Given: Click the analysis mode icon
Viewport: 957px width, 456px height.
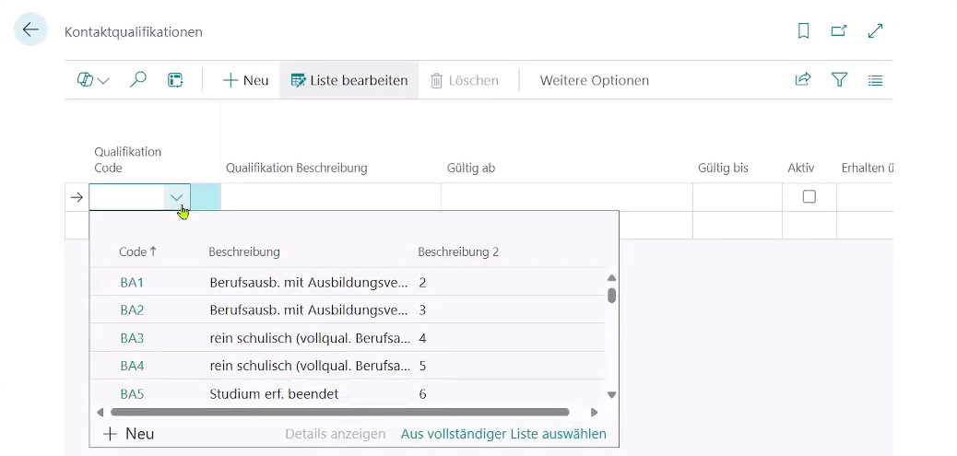Looking at the screenshot, I should click(175, 80).
